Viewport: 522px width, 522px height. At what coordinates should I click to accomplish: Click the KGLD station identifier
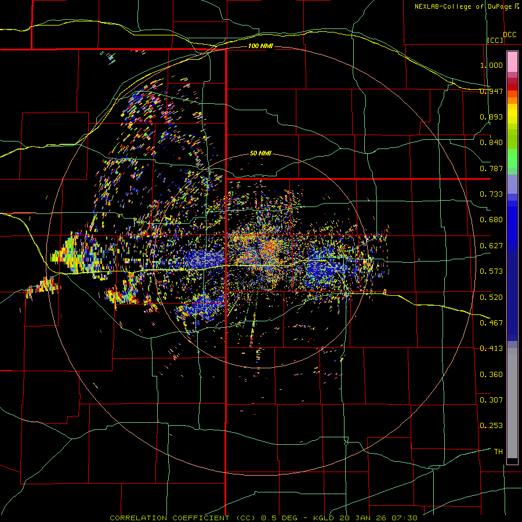pos(323,518)
